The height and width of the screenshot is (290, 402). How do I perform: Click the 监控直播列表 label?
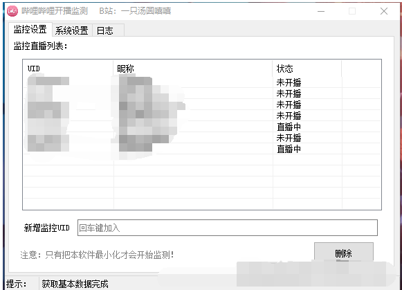click(40, 46)
